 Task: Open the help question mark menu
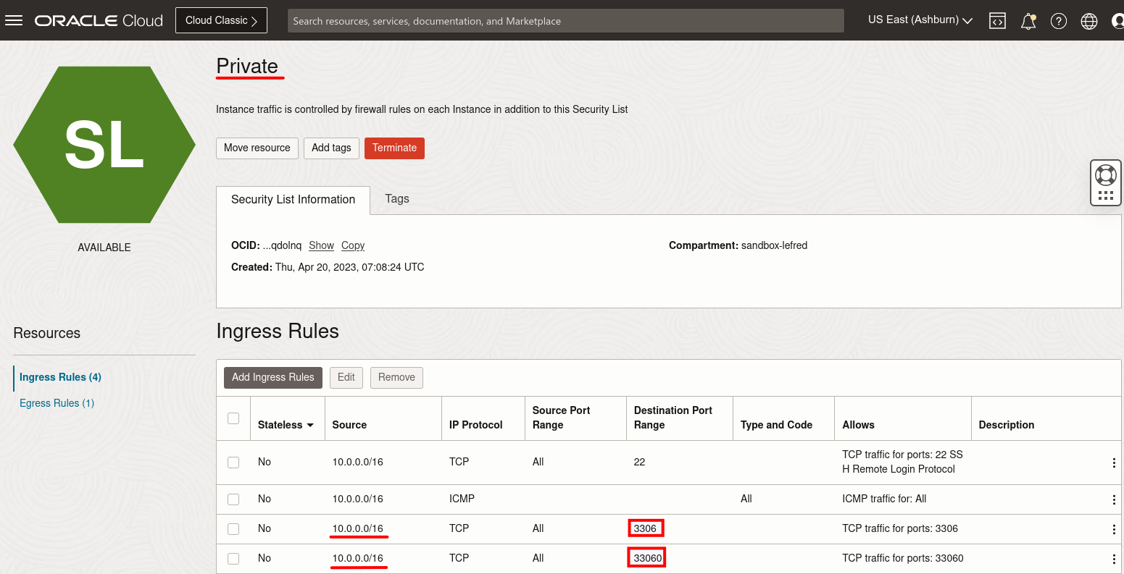pos(1059,21)
